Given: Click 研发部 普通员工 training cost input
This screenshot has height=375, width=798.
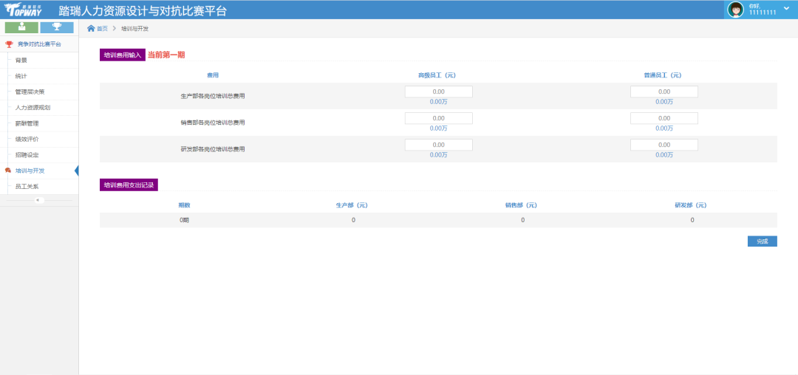Looking at the screenshot, I should click(664, 145).
